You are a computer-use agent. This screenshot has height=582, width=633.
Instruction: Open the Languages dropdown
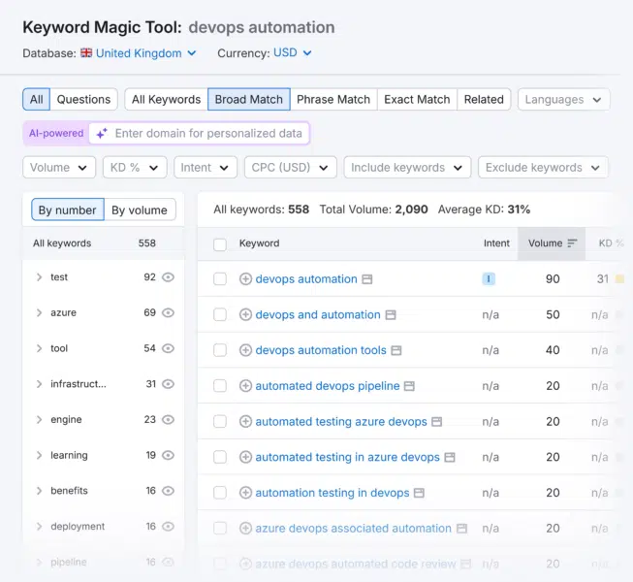click(x=563, y=99)
